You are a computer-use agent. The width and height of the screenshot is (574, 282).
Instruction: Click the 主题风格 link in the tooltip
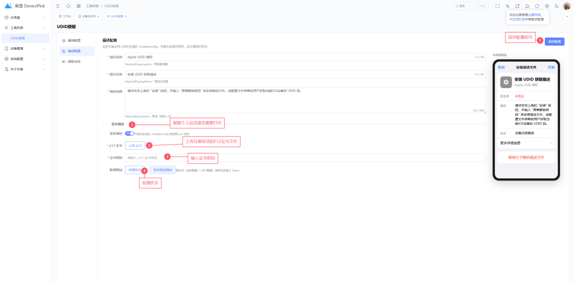tap(535, 15)
